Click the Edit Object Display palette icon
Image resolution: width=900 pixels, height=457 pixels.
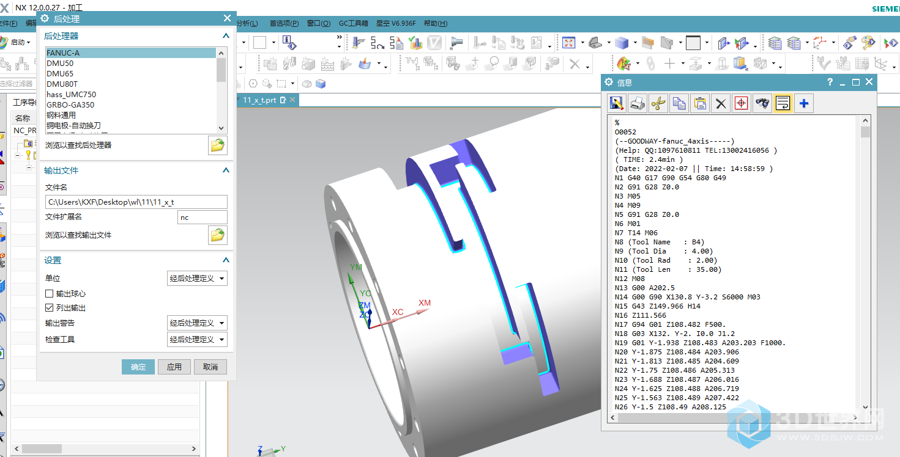(868, 43)
